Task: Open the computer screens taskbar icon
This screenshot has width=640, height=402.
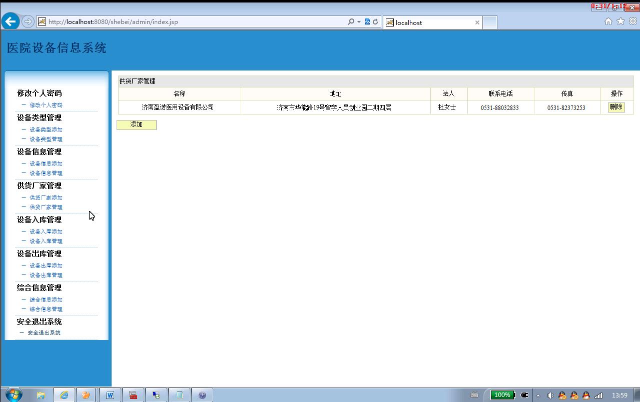Action: (156, 395)
